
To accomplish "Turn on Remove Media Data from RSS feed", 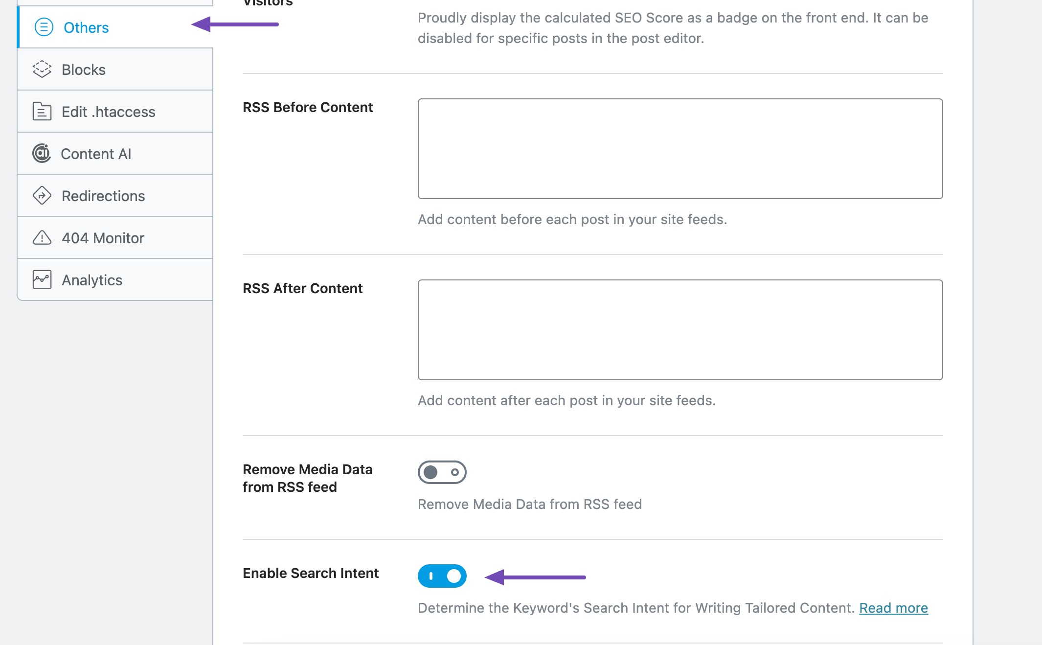I will [x=442, y=472].
